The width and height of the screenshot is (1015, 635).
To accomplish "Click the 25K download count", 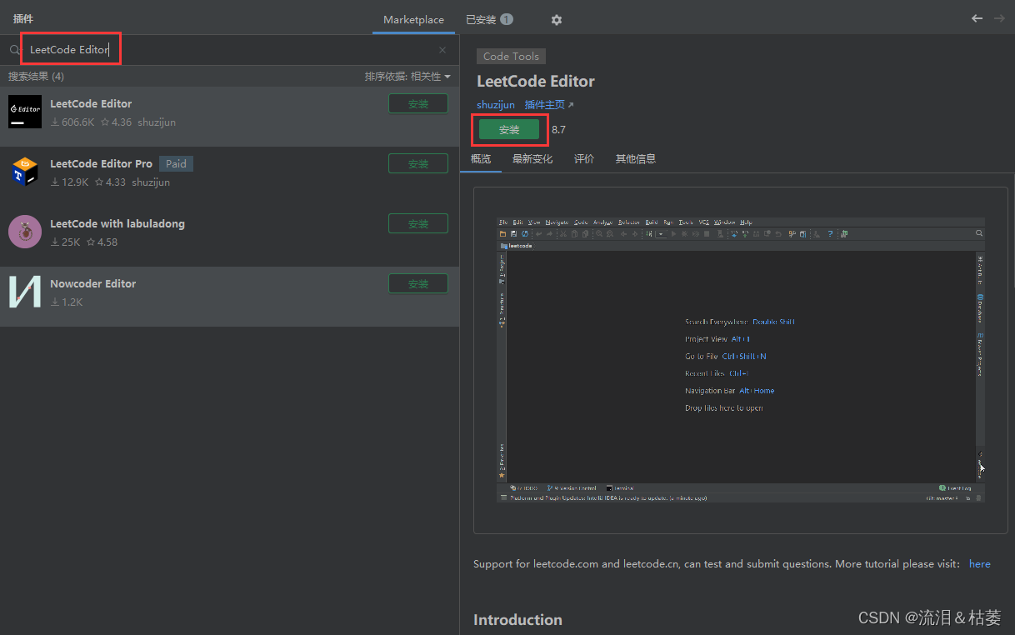I will pos(66,242).
